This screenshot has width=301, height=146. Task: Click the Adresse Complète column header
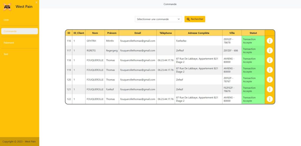(198, 33)
